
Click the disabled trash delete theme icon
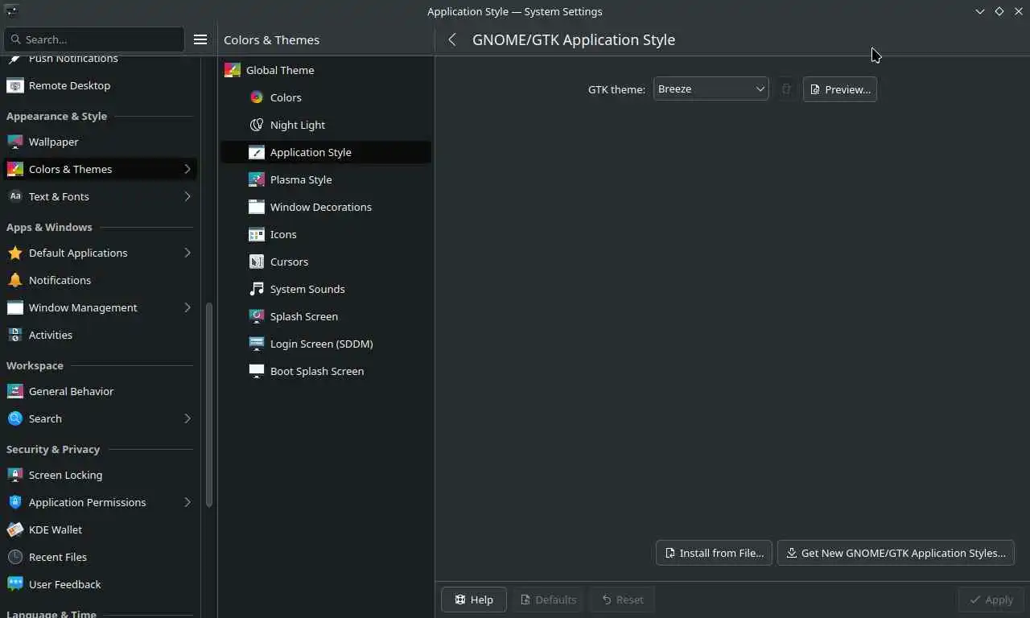(787, 89)
